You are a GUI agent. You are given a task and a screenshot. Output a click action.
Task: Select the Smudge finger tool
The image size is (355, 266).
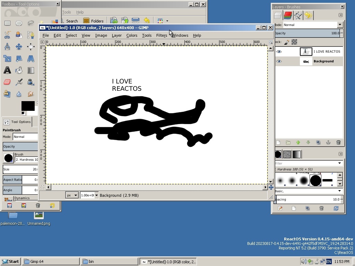click(31, 94)
